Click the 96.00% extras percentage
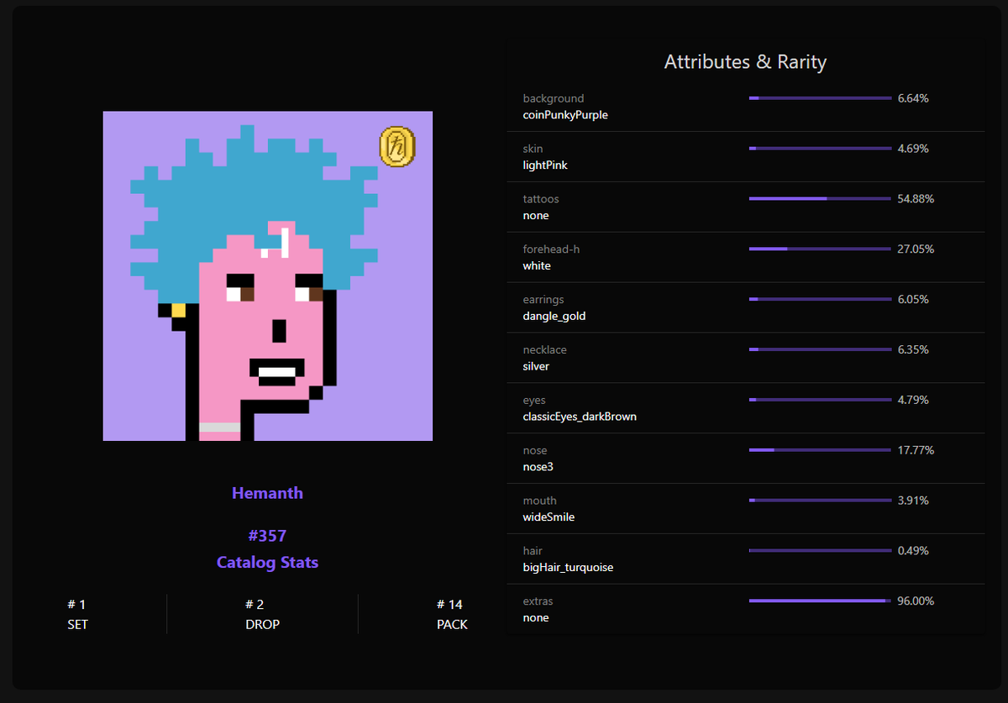 click(x=916, y=601)
